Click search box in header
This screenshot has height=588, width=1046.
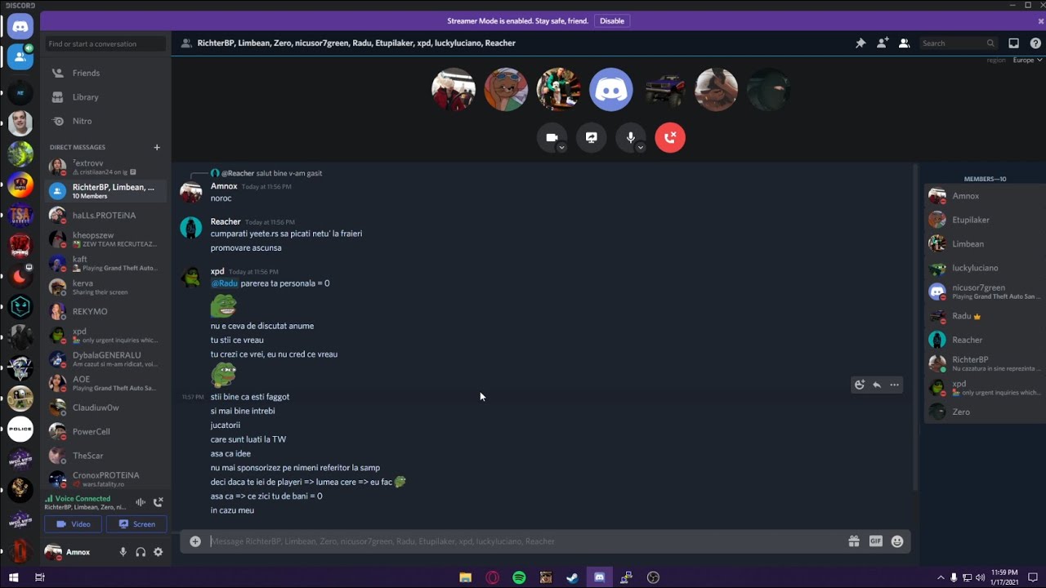click(958, 43)
